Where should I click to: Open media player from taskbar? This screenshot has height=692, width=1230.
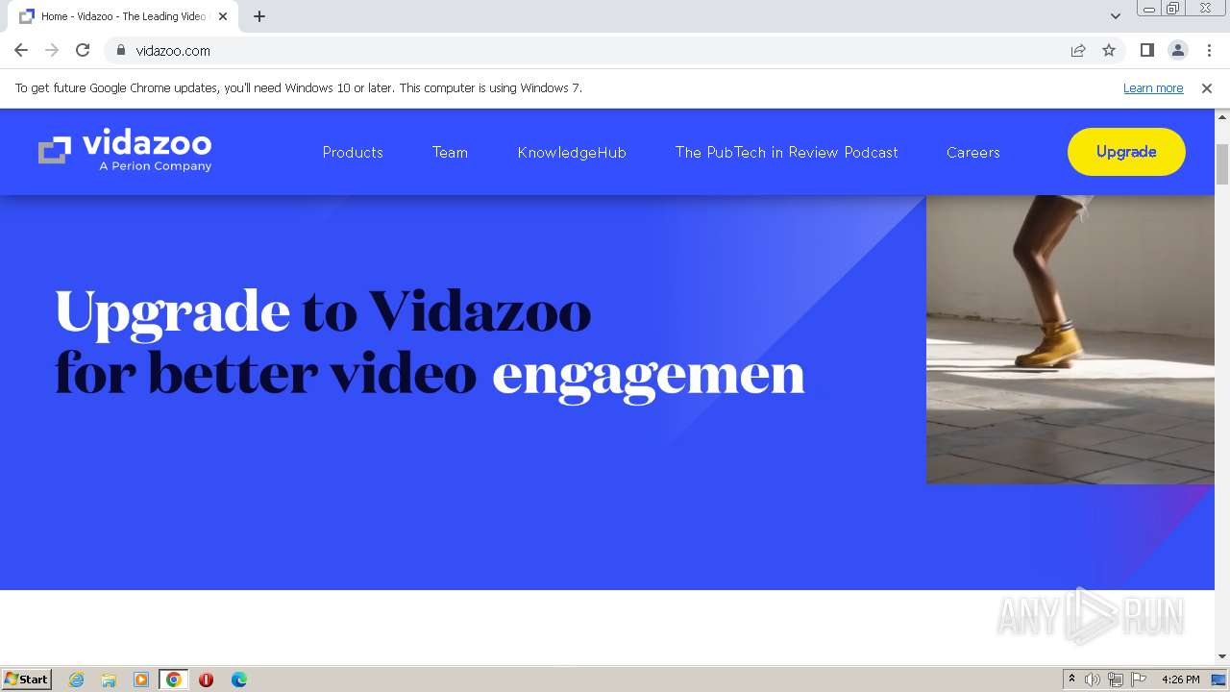point(141,680)
